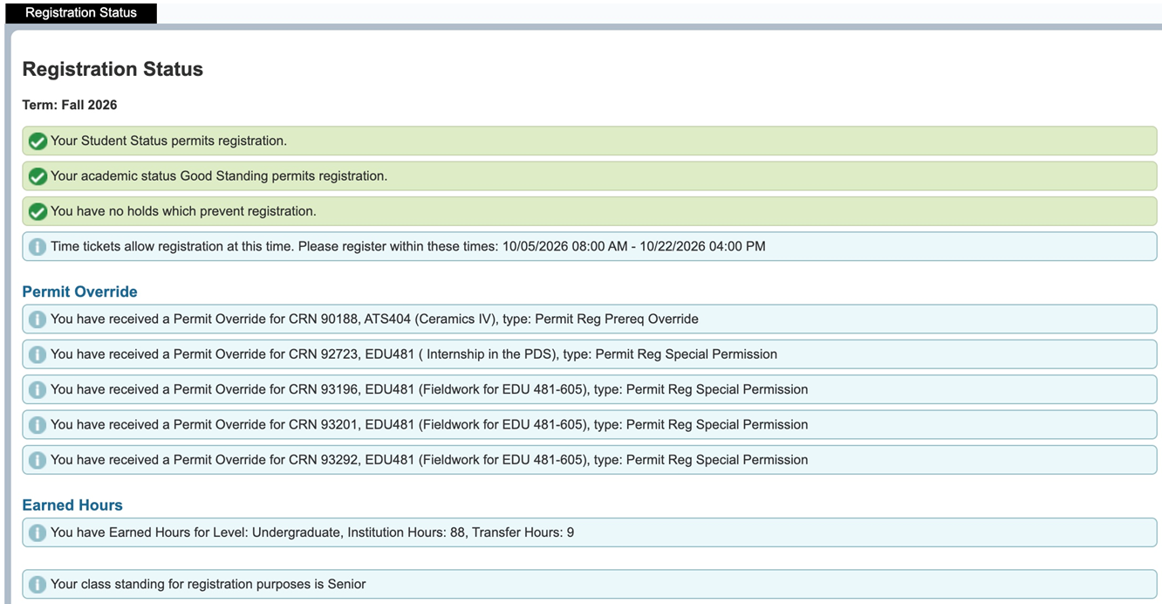Click the 'Registration Status' page heading
Image resolution: width=1162 pixels, height=604 pixels.
113,70
